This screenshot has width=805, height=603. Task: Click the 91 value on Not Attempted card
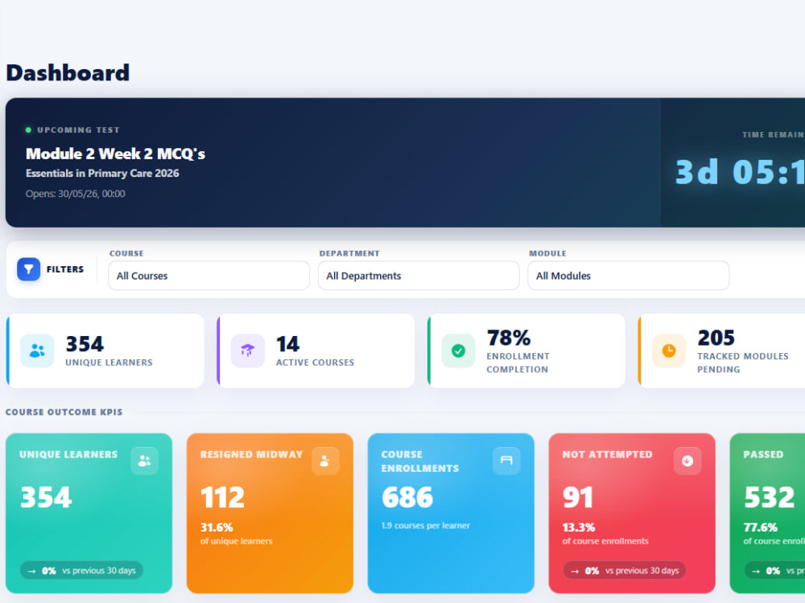[x=577, y=497]
